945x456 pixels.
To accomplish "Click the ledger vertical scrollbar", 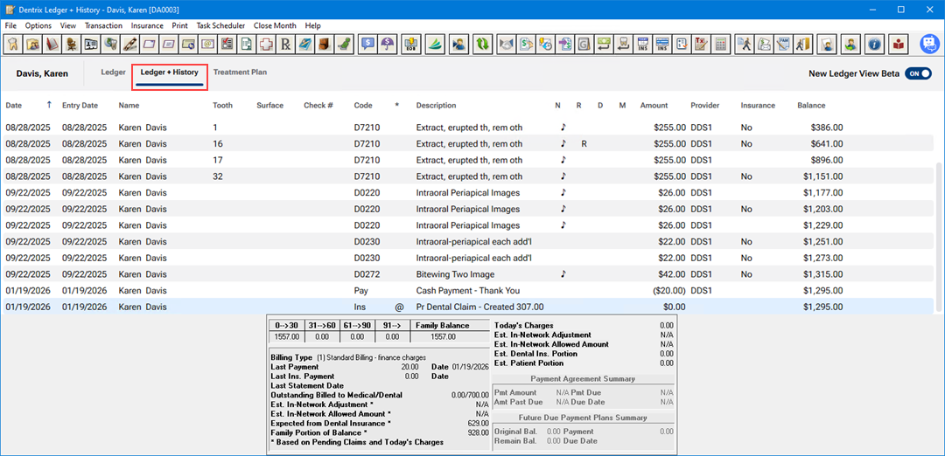I will [940, 236].
